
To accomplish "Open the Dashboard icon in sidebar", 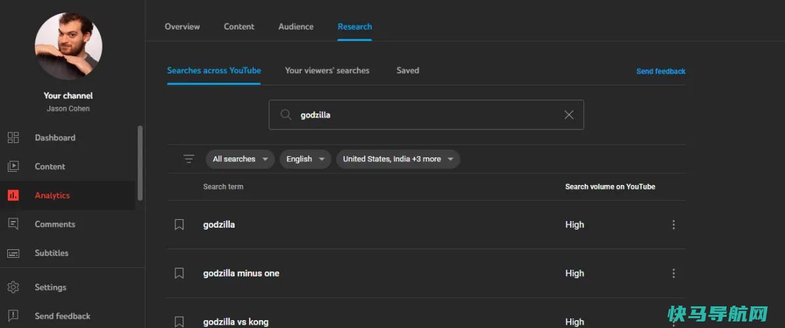I will (14, 138).
